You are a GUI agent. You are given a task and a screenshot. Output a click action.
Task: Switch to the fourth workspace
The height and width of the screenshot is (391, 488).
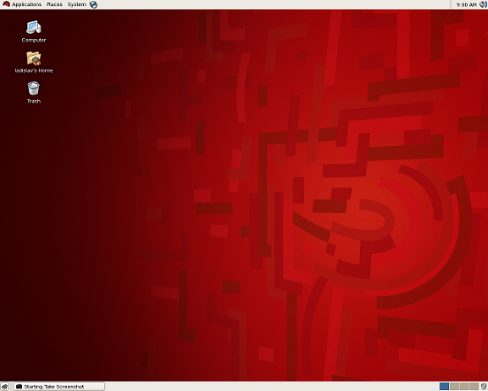click(474, 387)
